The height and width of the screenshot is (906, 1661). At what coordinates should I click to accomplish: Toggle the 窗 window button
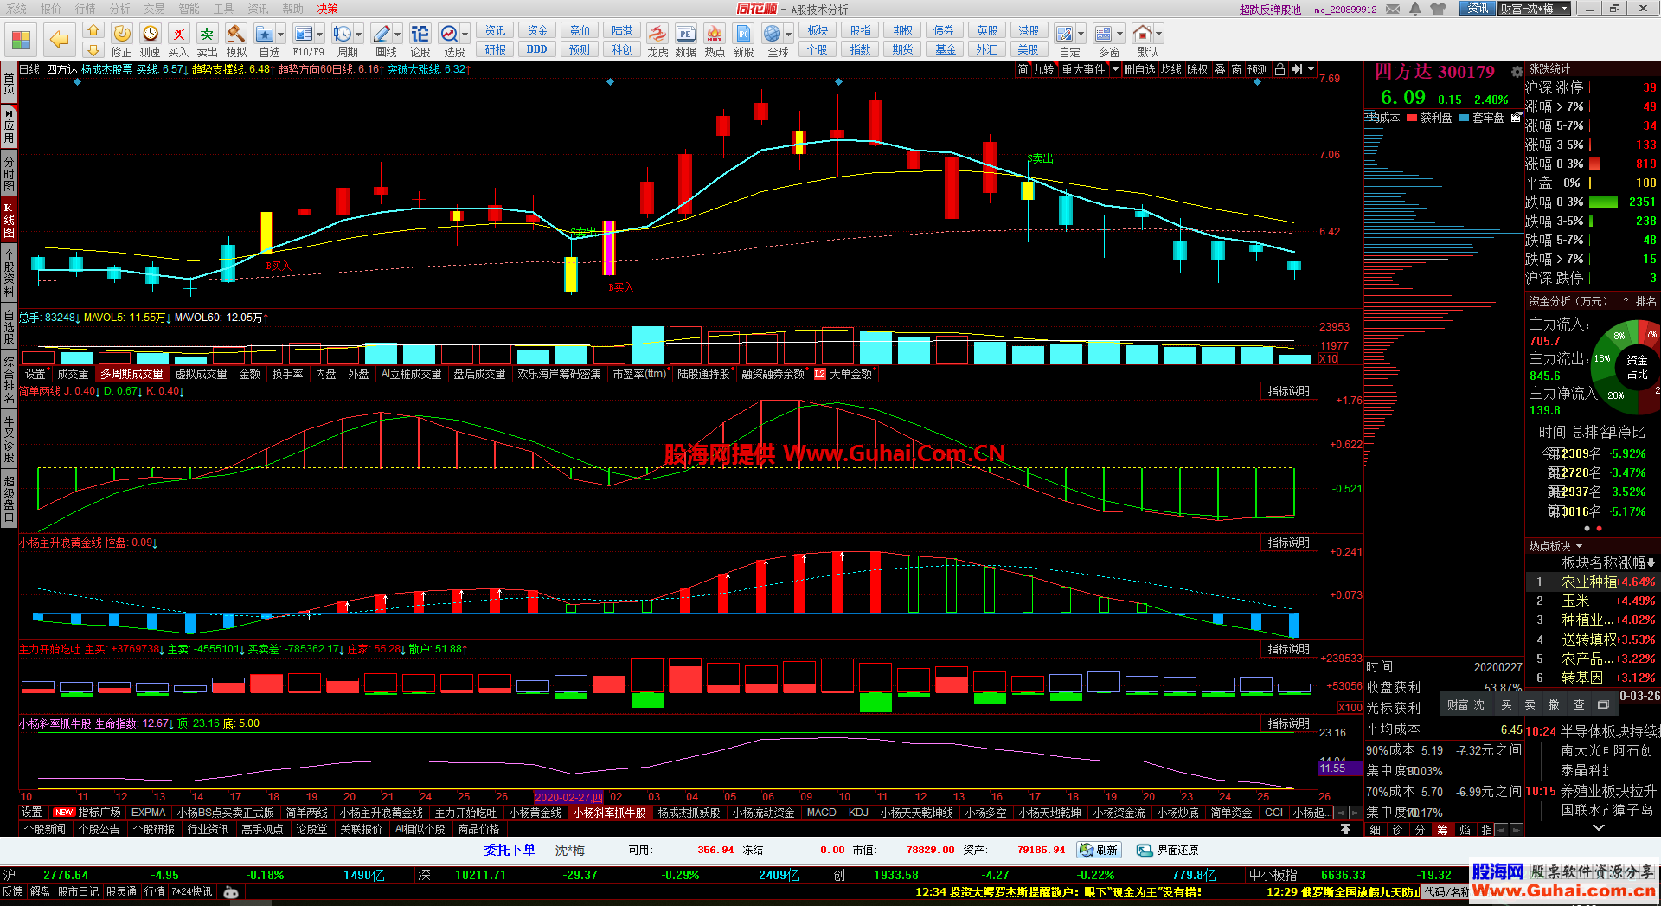[x=1236, y=69]
